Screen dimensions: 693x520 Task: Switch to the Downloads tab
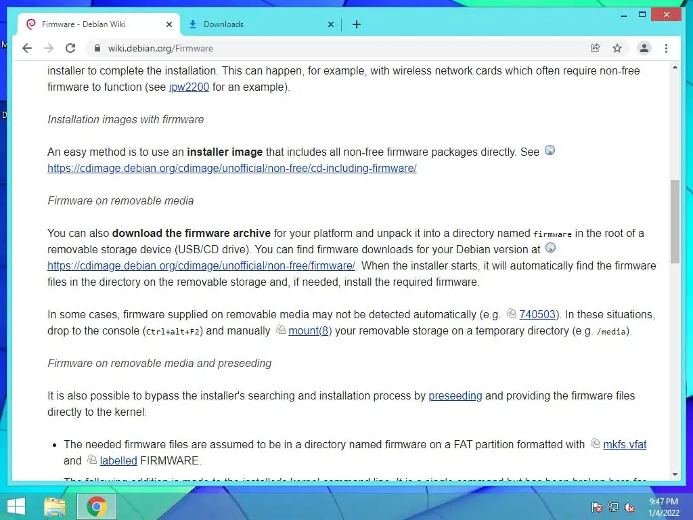[261, 24]
